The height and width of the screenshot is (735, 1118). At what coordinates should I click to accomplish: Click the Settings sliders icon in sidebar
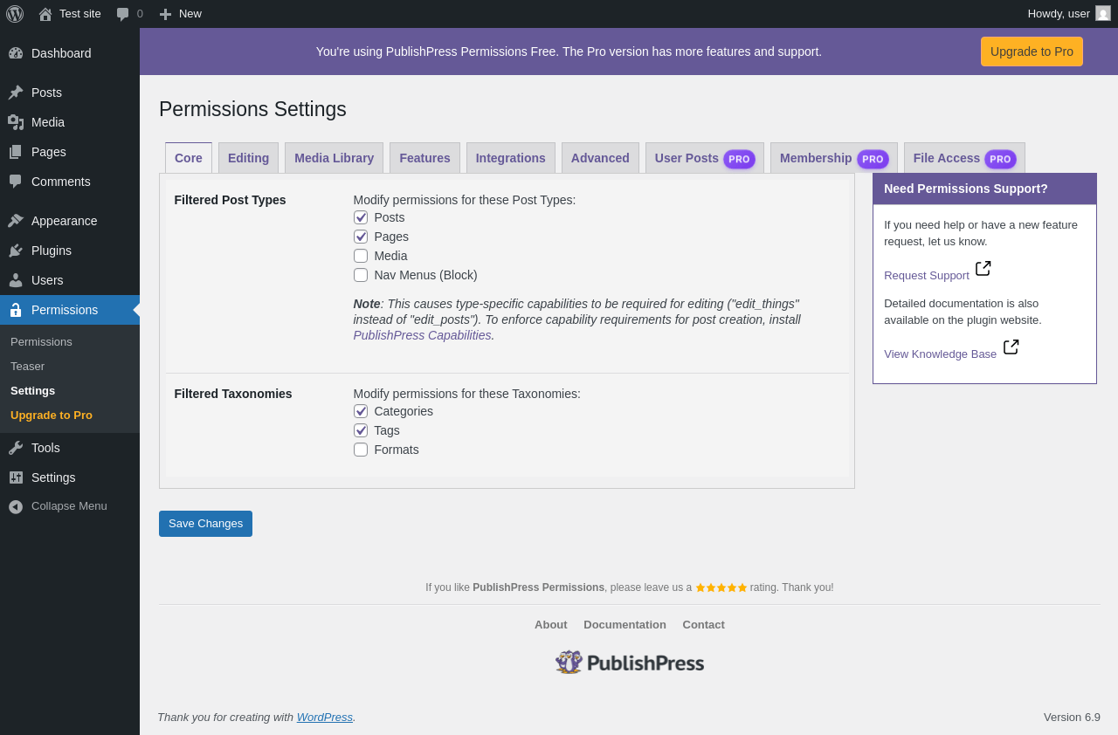[x=16, y=477]
